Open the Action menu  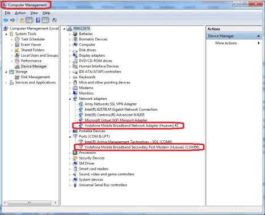20,13
